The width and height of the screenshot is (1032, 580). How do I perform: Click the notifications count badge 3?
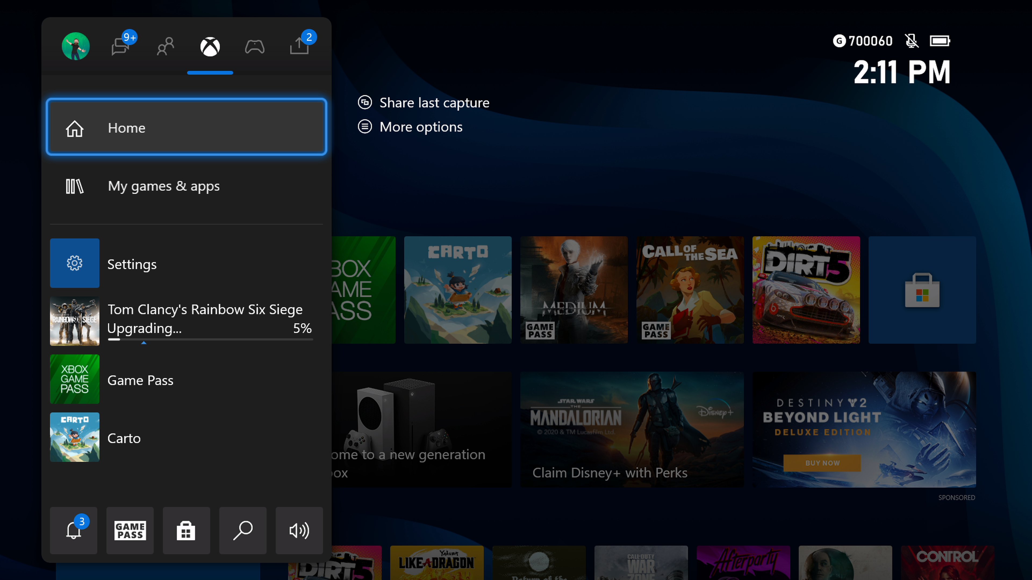pos(82,521)
